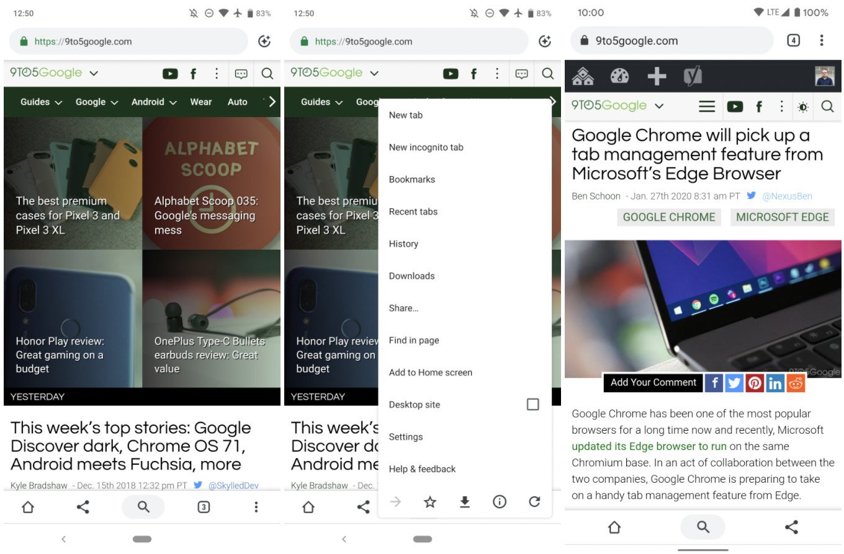Open YouTube icon in 3-tab screen site header
844x554 pixels.
click(170, 74)
